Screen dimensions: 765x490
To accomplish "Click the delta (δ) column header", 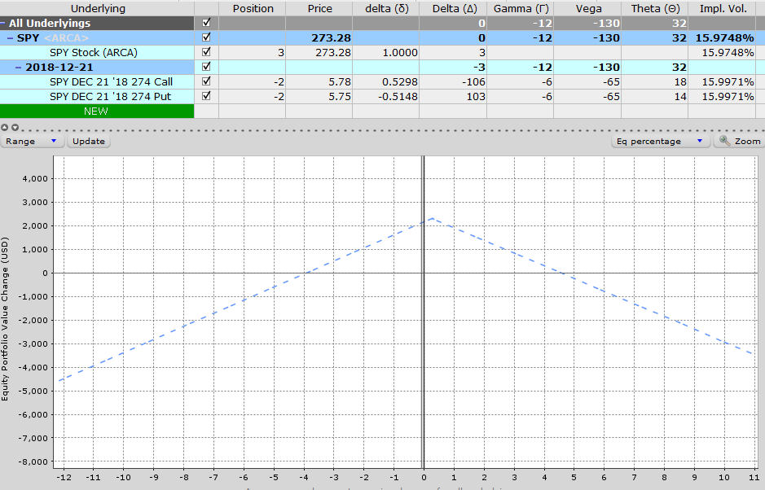I will pyautogui.click(x=386, y=8).
